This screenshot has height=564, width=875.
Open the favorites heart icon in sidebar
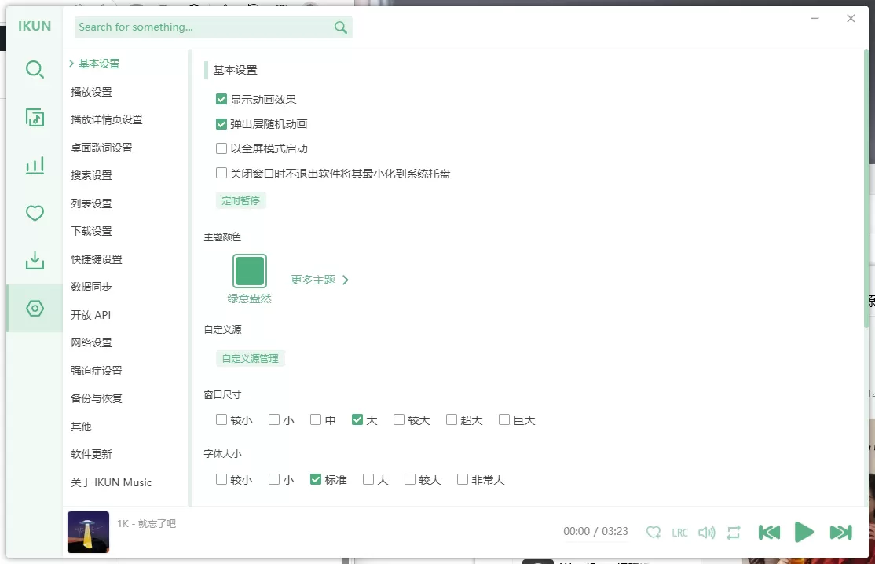point(35,213)
